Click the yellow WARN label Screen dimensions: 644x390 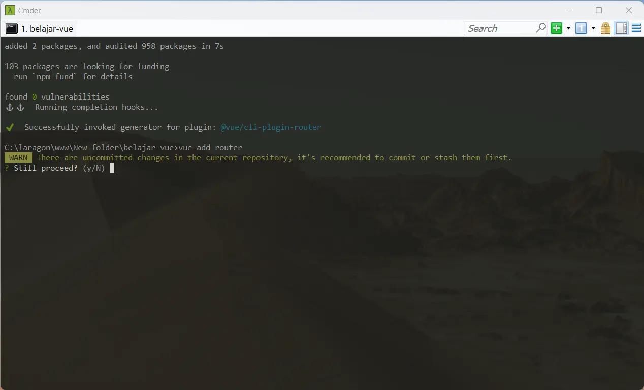click(18, 158)
